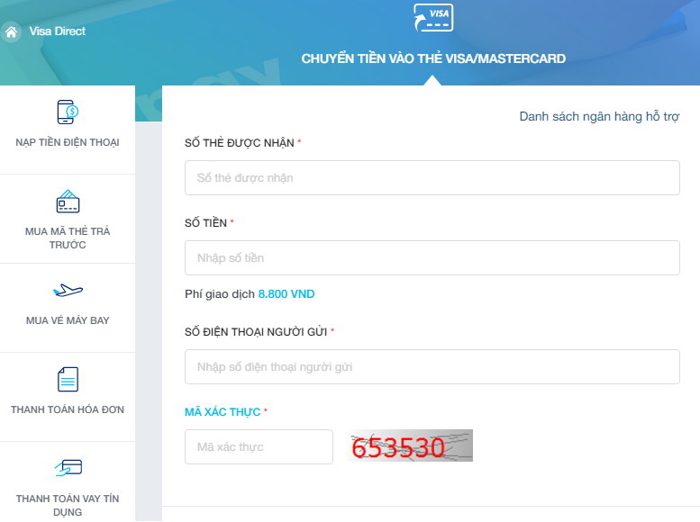
Task: Click the captcha image 653530
Action: [410, 445]
